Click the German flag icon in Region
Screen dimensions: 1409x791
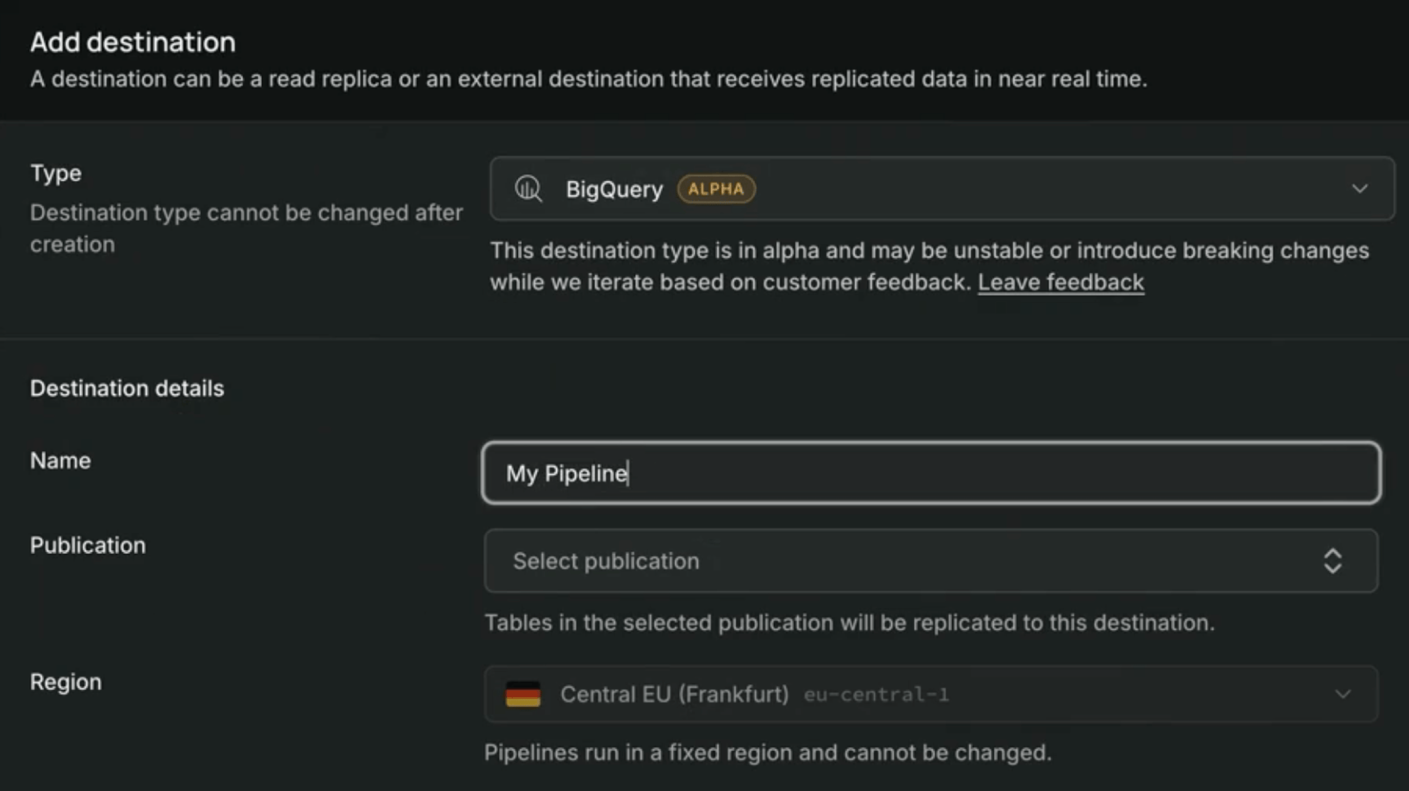tap(523, 694)
